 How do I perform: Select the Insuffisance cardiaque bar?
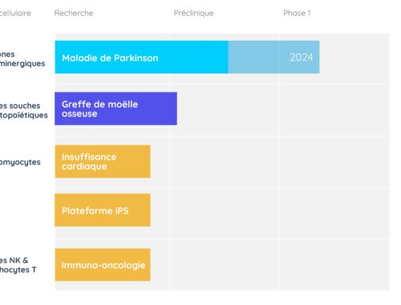pos(103,161)
